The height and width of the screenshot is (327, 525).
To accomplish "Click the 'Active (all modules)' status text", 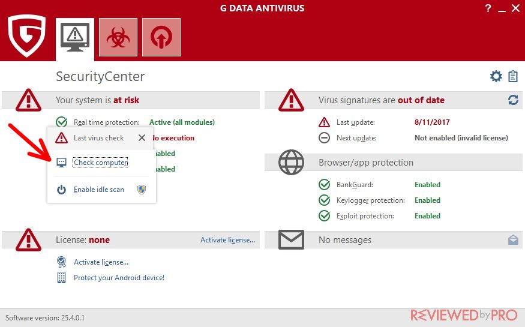I will 182,122.
